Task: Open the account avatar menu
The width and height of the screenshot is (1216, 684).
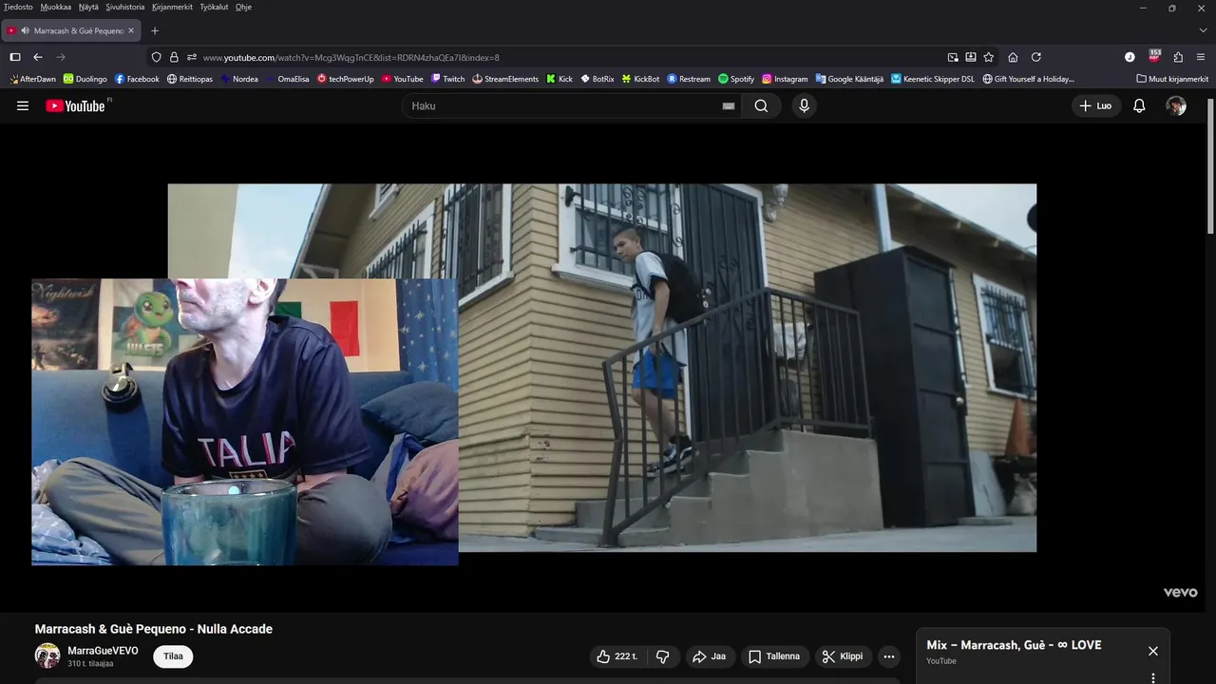Action: tap(1176, 105)
